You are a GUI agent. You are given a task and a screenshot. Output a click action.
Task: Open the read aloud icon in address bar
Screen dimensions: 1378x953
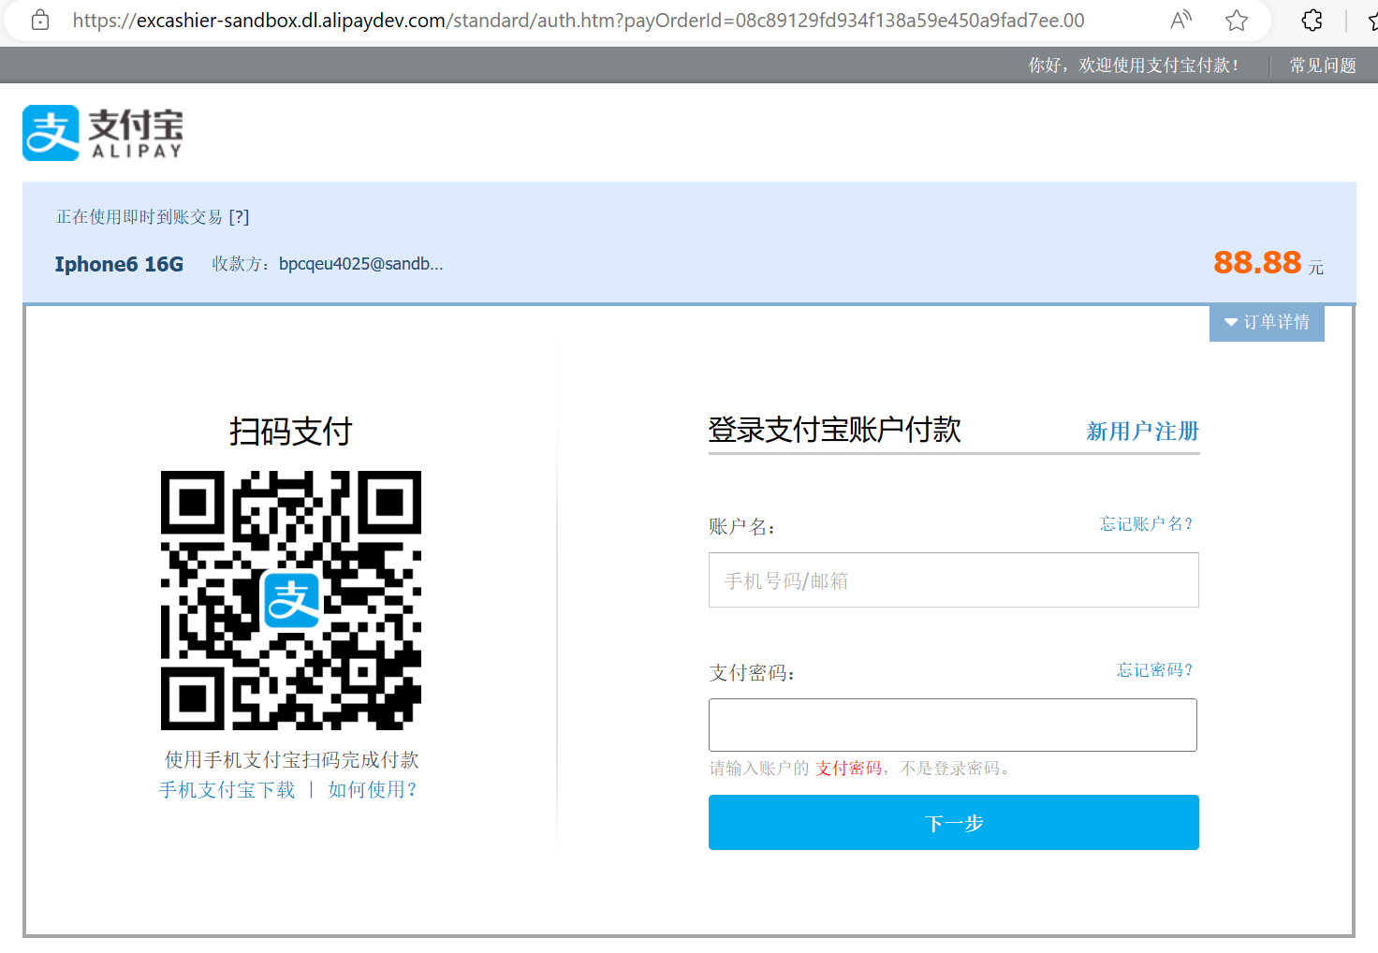[1181, 20]
